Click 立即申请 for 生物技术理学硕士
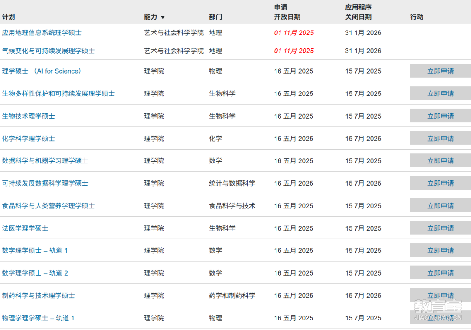The height and width of the screenshot is (330, 471). [x=440, y=116]
